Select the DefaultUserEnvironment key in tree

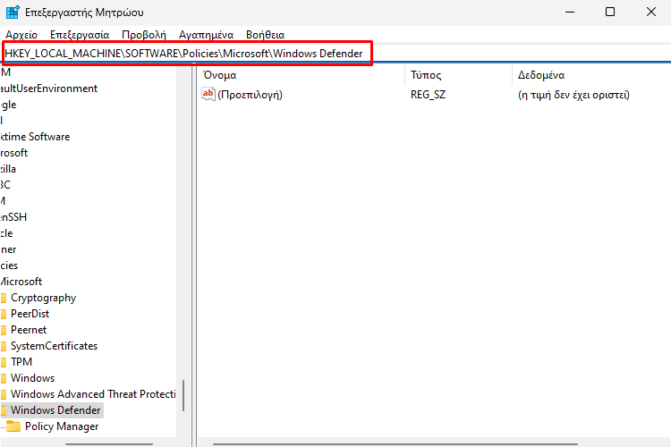point(49,89)
